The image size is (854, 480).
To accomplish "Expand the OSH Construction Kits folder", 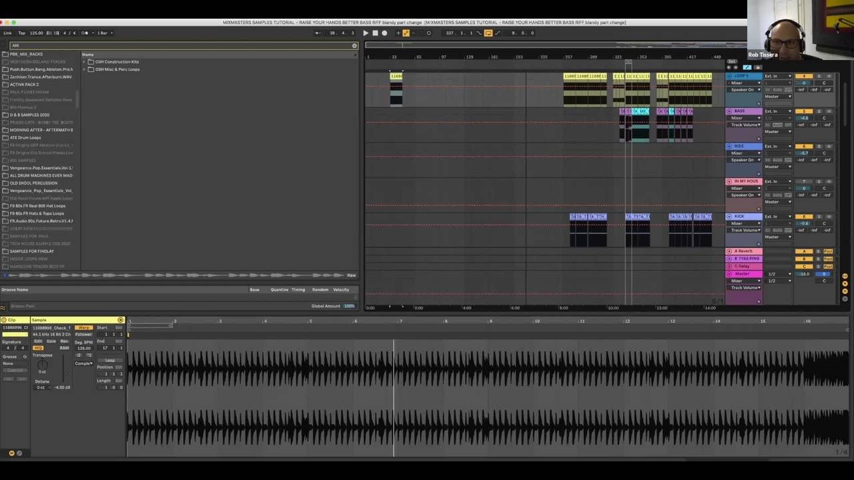I will (85, 62).
